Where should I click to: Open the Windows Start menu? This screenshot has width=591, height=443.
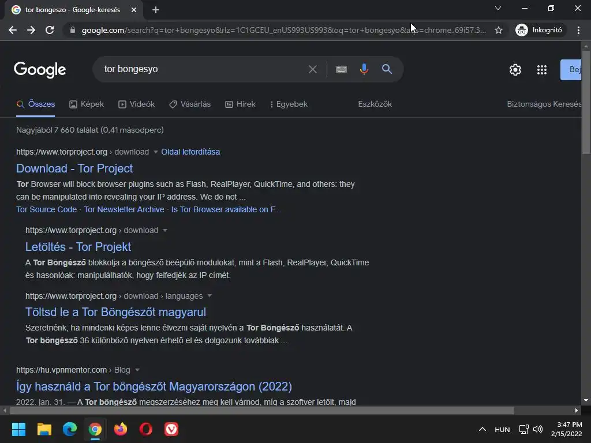pos(18,429)
